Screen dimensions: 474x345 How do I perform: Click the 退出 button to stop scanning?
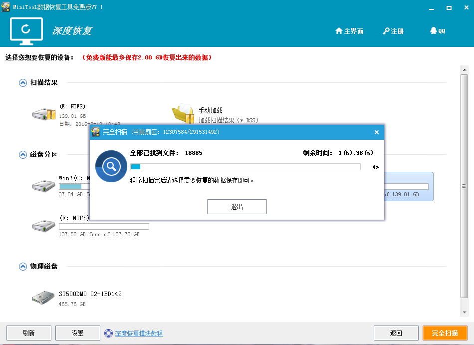237,207
